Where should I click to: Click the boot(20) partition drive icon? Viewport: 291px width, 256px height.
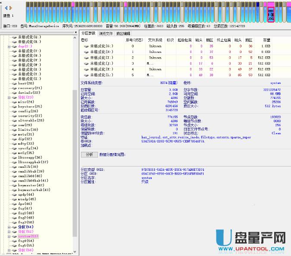coord(14,83)
